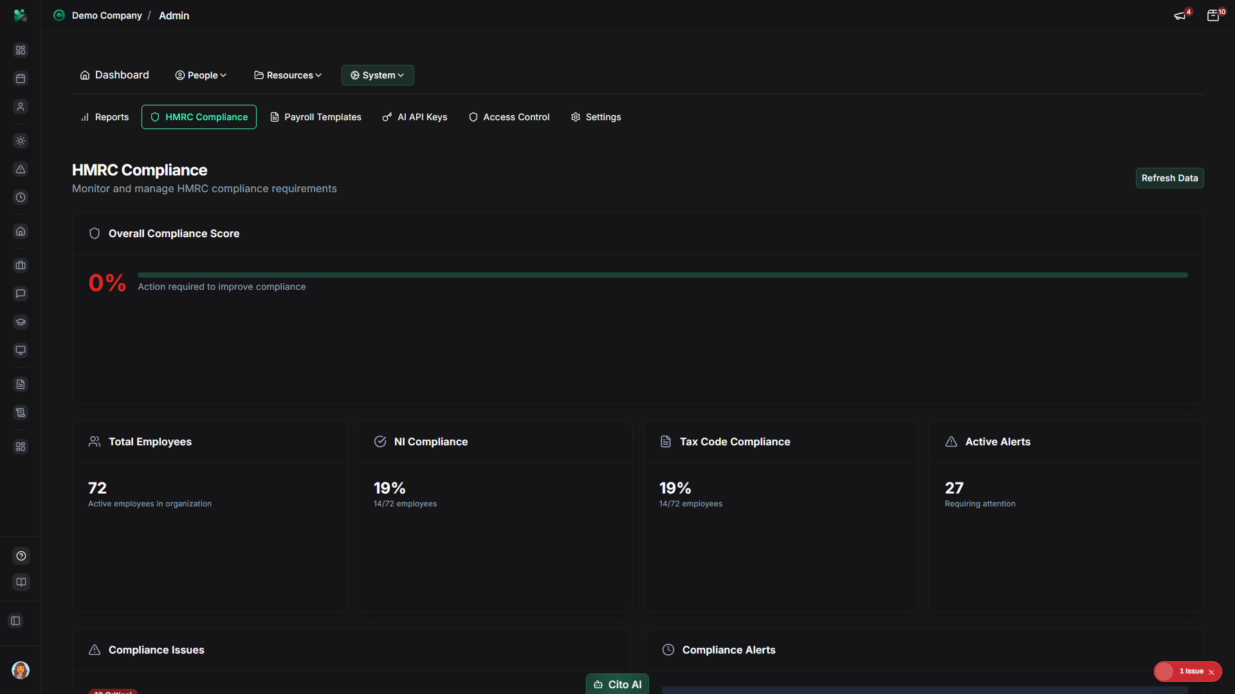Dismiss the 1 Issue notification popup
The height and width of the screenshot is (694, 1235).
pyautogui.click(x=1212, y=672)
